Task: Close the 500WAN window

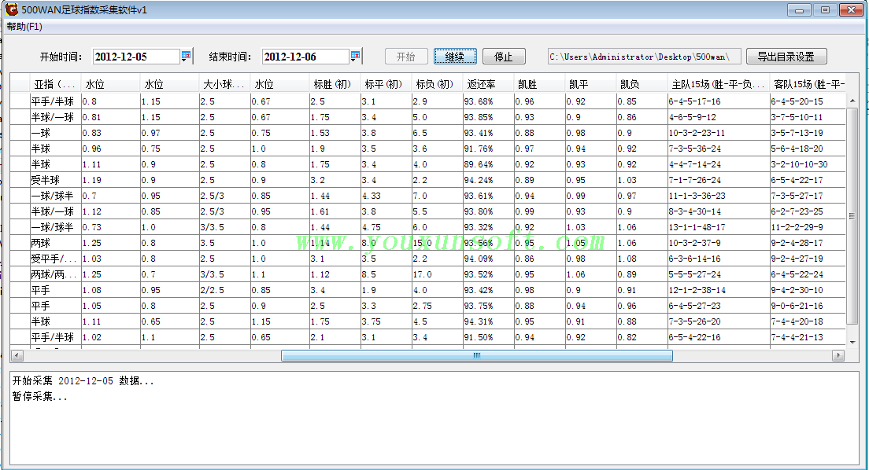Action: point(851,10)
